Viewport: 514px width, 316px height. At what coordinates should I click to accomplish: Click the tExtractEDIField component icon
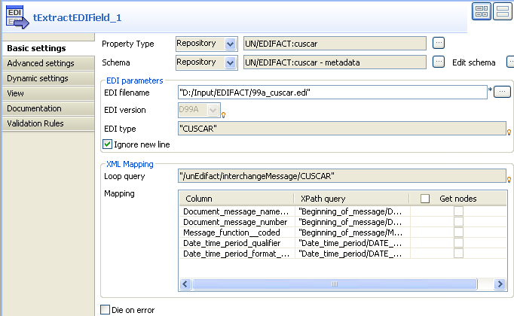[16, 15]
